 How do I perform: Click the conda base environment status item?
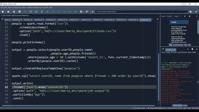[157, 108]
